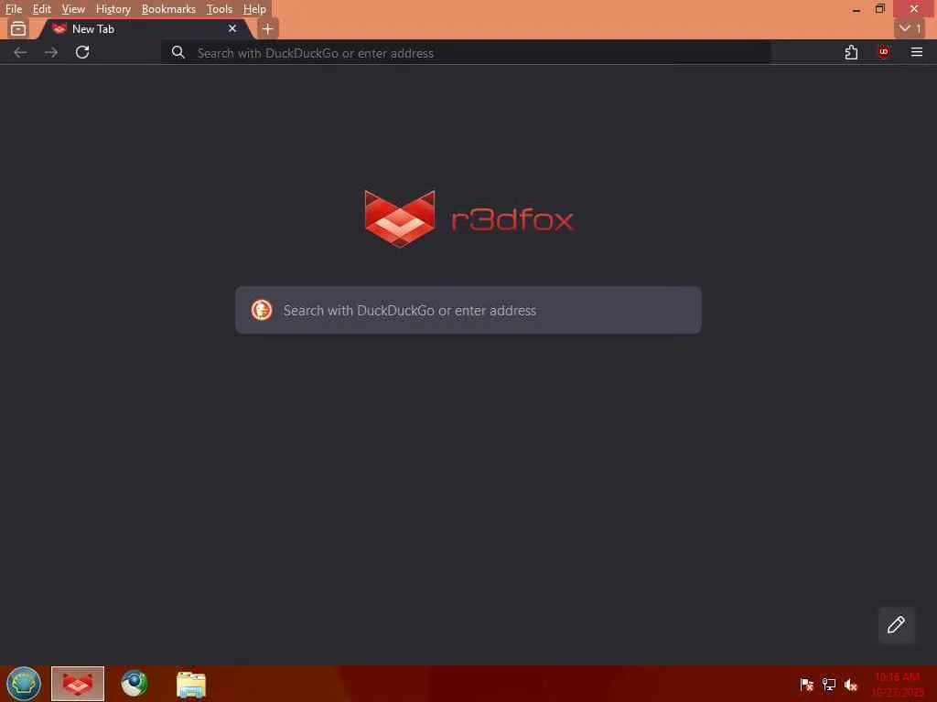Viewport: 937px width, 702px height.
Task: Go back one page
Action: pyautogui.click(x=20, y=52)
